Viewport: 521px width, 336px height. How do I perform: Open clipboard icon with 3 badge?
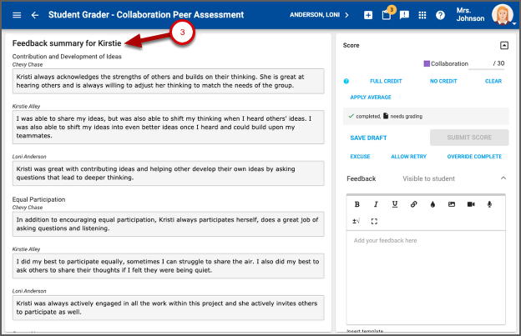pyautogui.click(x=387, y=15)
